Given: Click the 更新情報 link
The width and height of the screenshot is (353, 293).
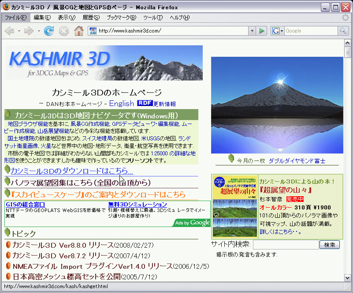Looking at the screenshot, I should click(x=164, y=104).
